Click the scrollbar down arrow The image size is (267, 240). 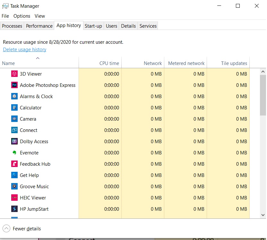[x=263, y=215]
